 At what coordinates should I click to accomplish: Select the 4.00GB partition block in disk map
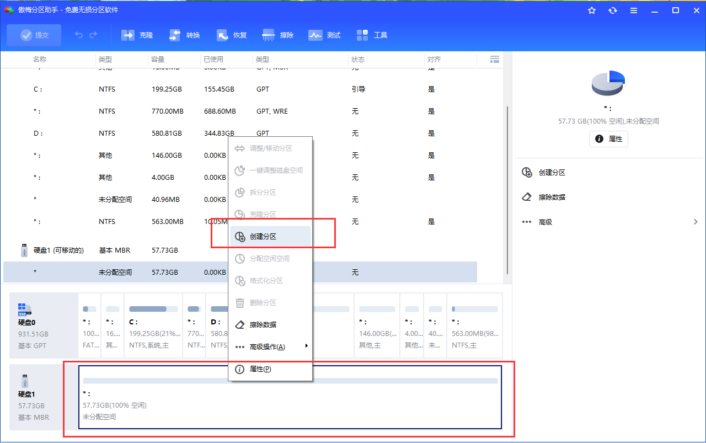point(413,325)
